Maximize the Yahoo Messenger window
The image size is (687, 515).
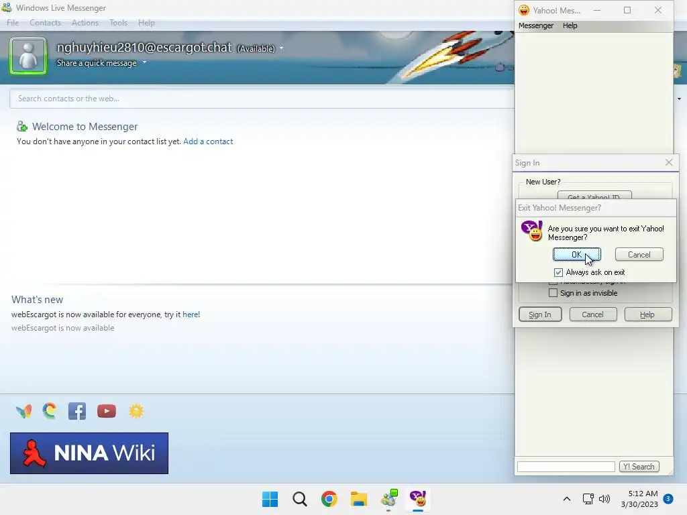tap(627, 10)
